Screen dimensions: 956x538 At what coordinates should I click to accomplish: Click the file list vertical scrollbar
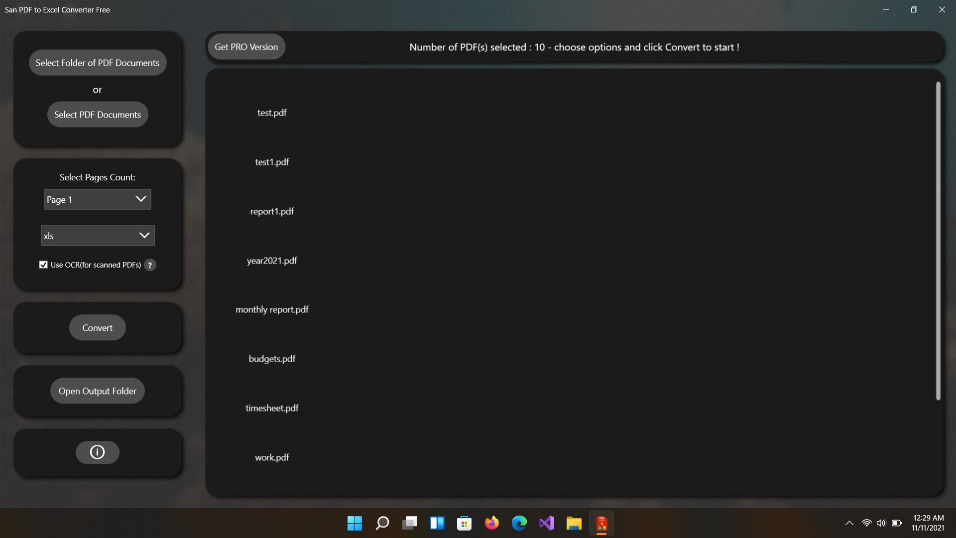point(938,241)
